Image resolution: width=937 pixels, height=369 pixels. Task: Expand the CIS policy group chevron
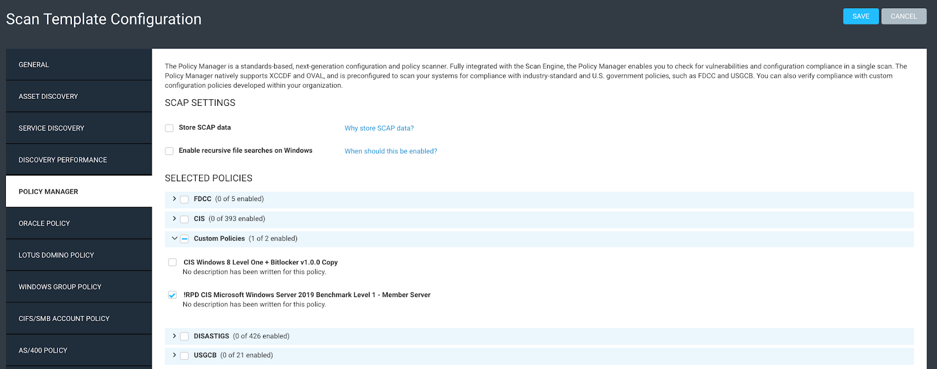coord(174,219)
